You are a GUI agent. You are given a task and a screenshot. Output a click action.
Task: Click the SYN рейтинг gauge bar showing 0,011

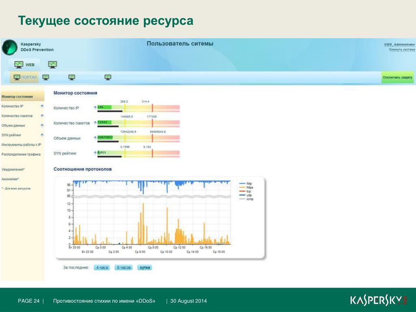pyautogui.click(x=139, y=153)
